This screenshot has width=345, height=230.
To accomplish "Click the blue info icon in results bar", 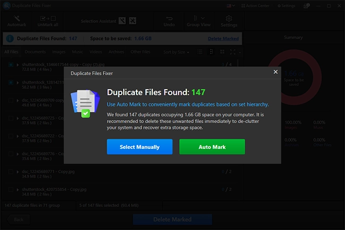I will [10, 39].
